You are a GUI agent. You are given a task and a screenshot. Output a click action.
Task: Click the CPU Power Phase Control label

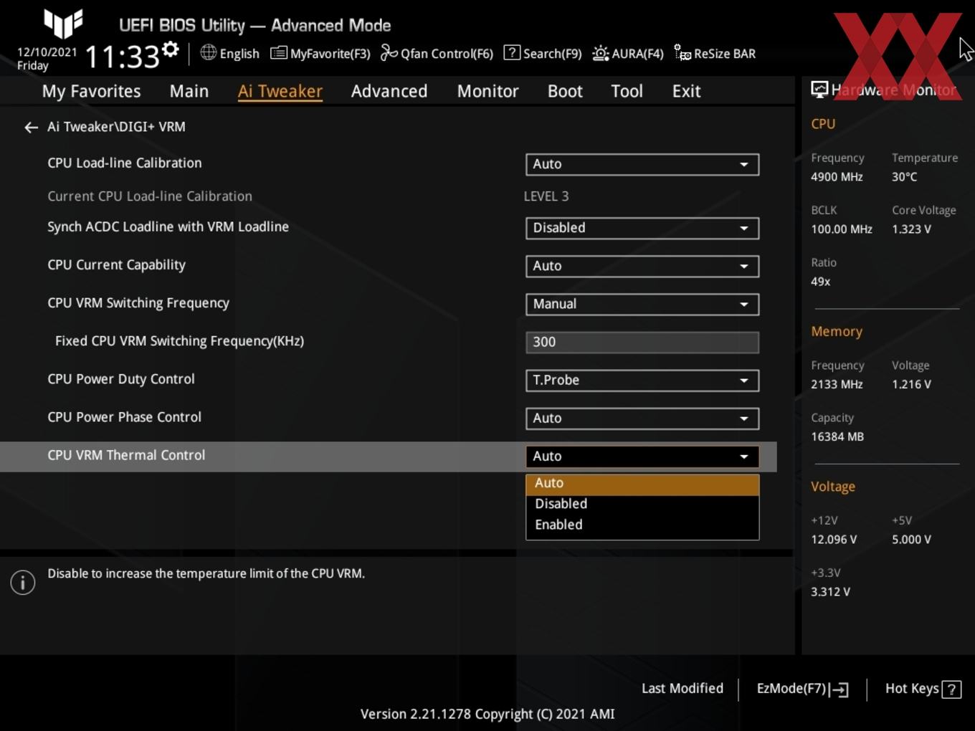pyautogui.click(x=124, y=417)
